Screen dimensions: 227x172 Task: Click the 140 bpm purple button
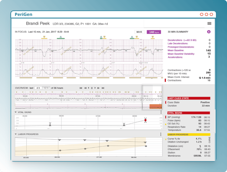click(154, 32)
